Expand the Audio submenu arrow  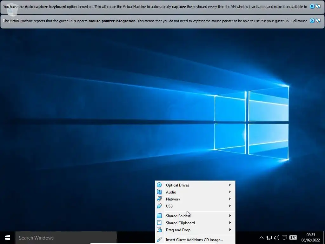pos(230,192)
